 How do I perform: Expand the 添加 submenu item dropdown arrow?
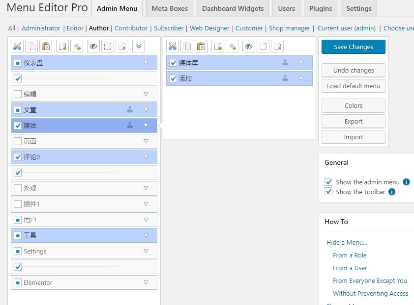(301, 78)
